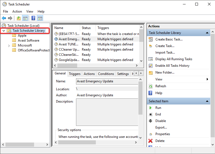Click the gray Forward arrow toolbar icon

coord(10,18)
